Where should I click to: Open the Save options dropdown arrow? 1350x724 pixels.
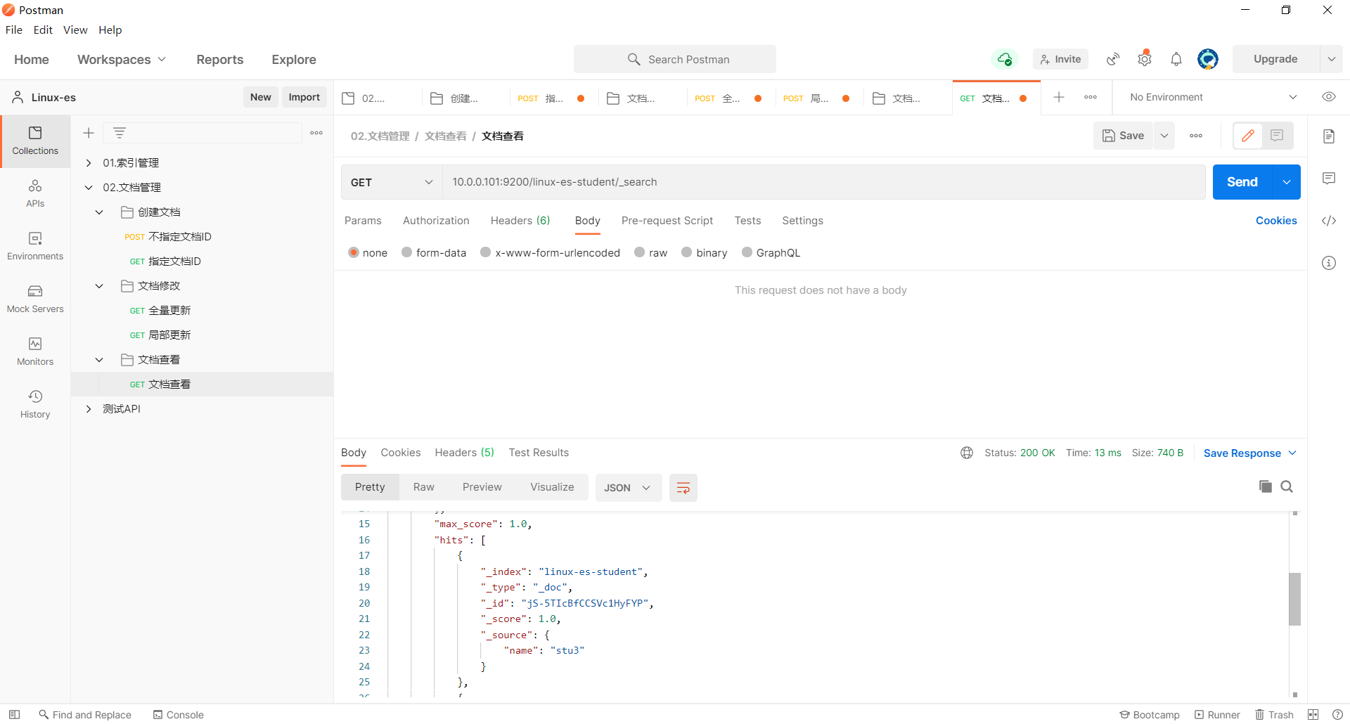1164,136
